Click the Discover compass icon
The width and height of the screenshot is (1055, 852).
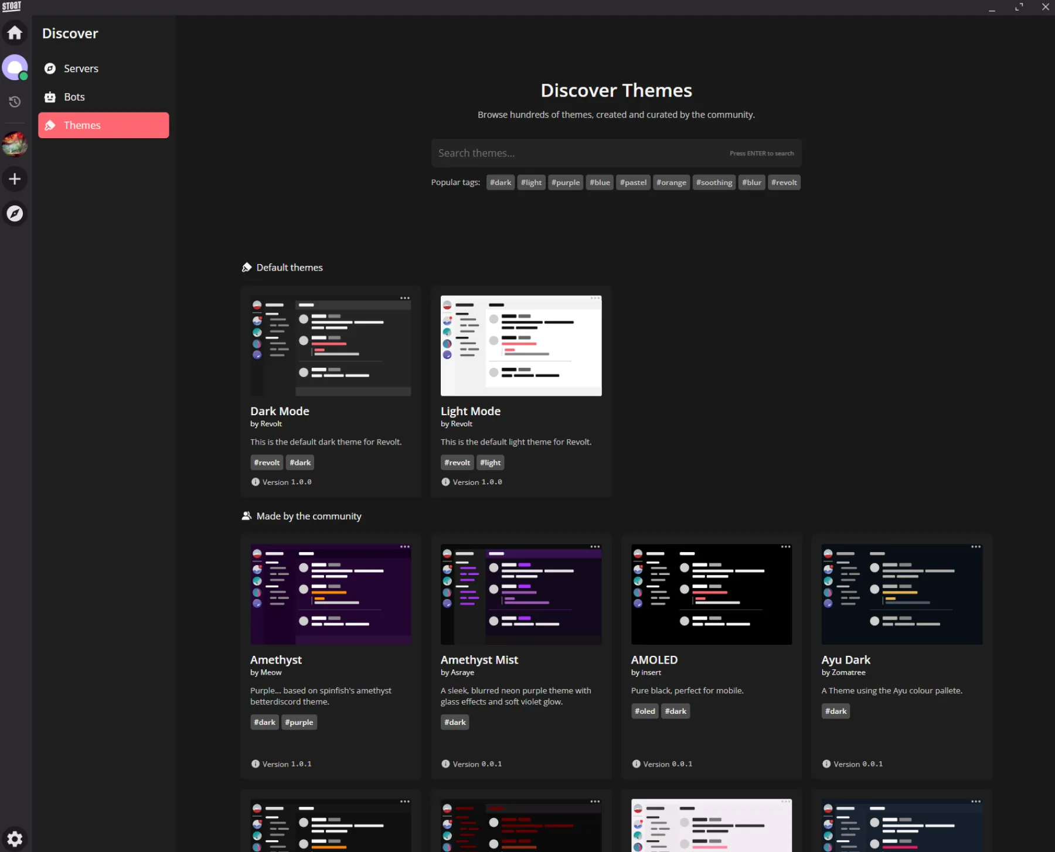(15, 213)
